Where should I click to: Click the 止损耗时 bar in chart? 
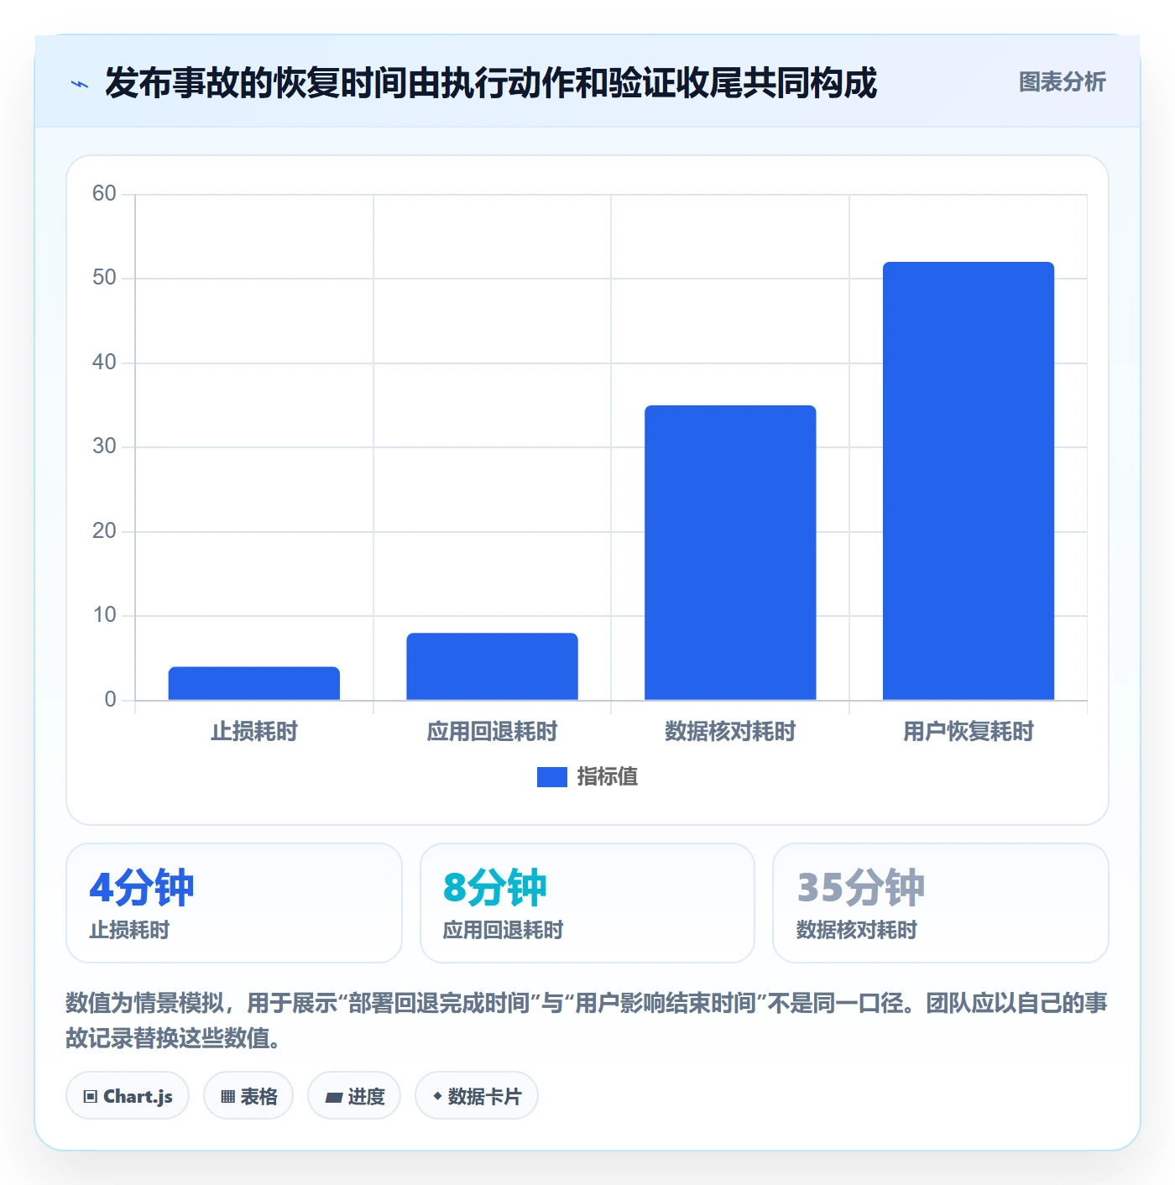pos(254,683)
